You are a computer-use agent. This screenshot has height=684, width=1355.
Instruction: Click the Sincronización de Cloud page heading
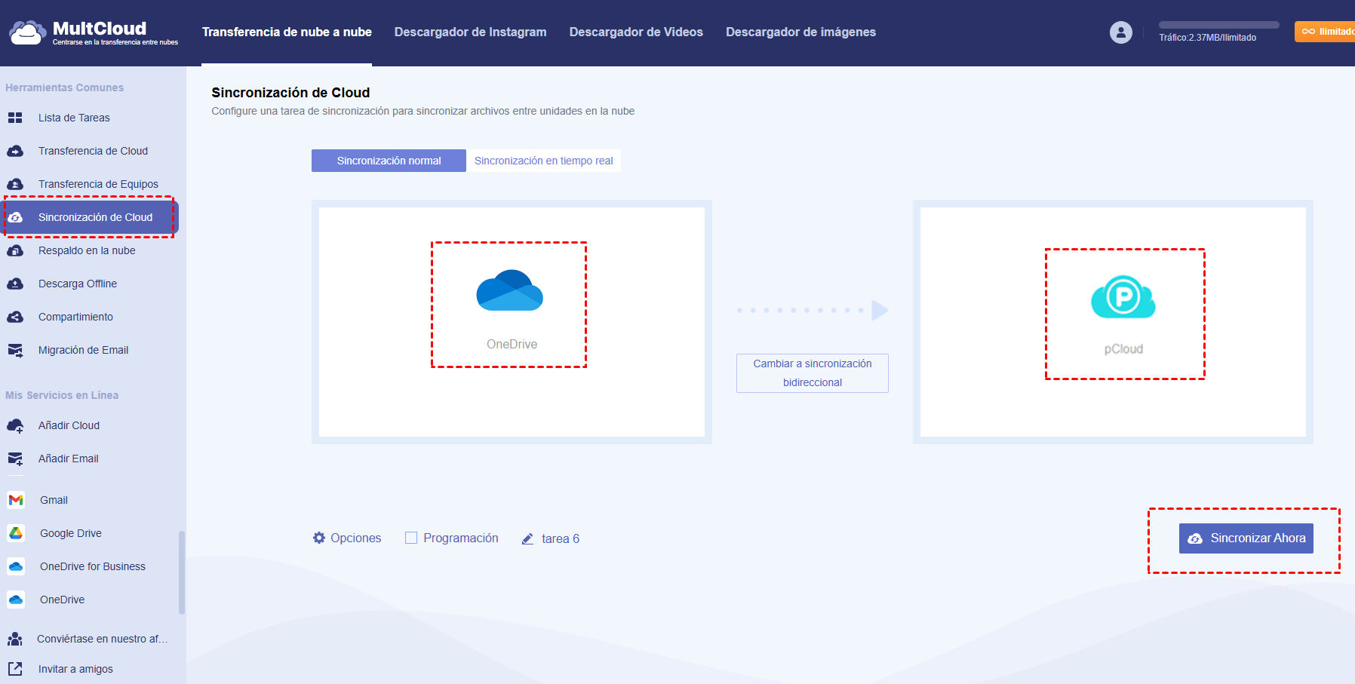[290, 93]
